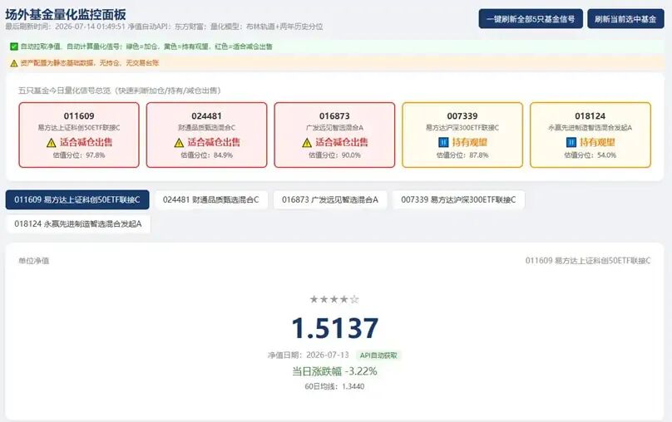The width and height of the screenshot is (672, 422).
Task: Click 刷新当前选中基金 button
Action: point(625,19)
